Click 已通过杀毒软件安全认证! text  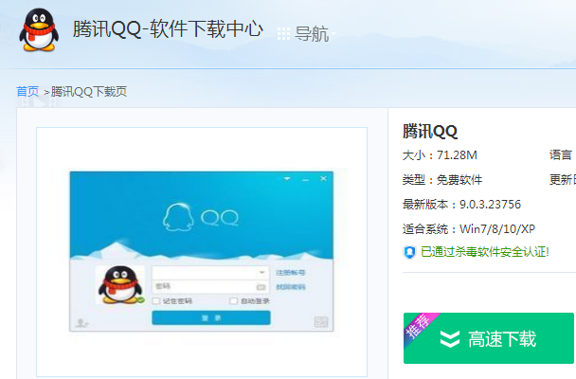tap(485, 252)
